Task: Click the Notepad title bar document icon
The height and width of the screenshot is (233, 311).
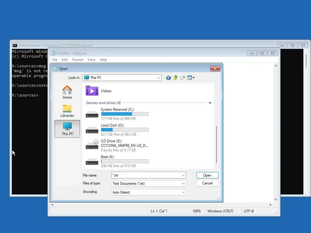Action: (53, 53)
